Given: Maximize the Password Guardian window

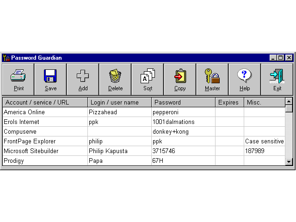Looking at the screenshot, I should (281, 58).
